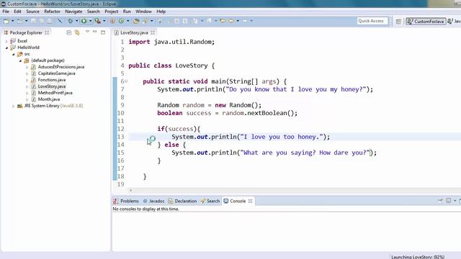Screen dimensions: 461x259
Task: Click the "Launching LoveStory: (92%)" status text
Action: click(x=418, y=257)
